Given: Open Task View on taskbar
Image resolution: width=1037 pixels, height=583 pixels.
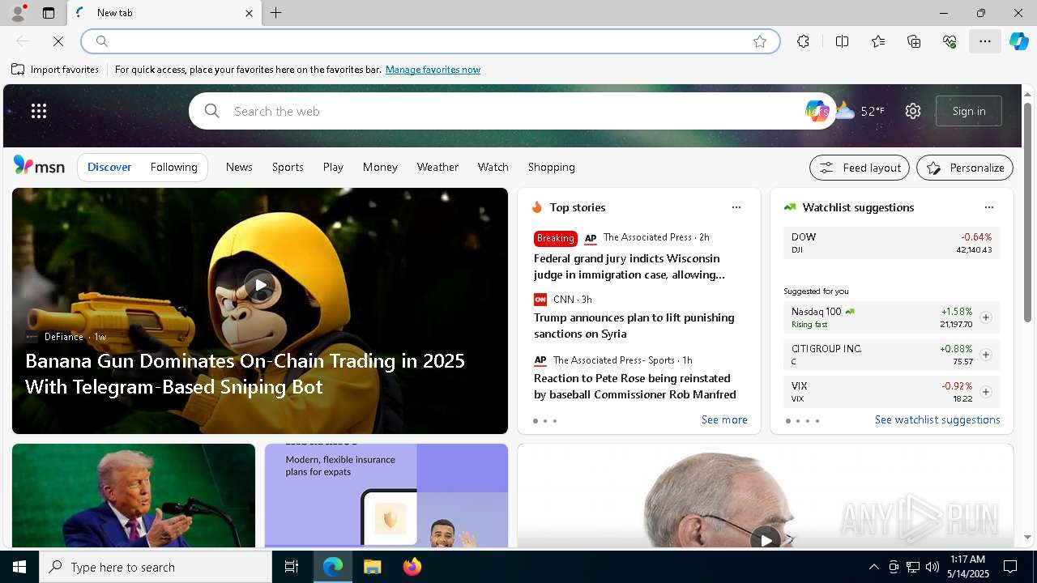Looking at the screenshot, I should 292,567.
